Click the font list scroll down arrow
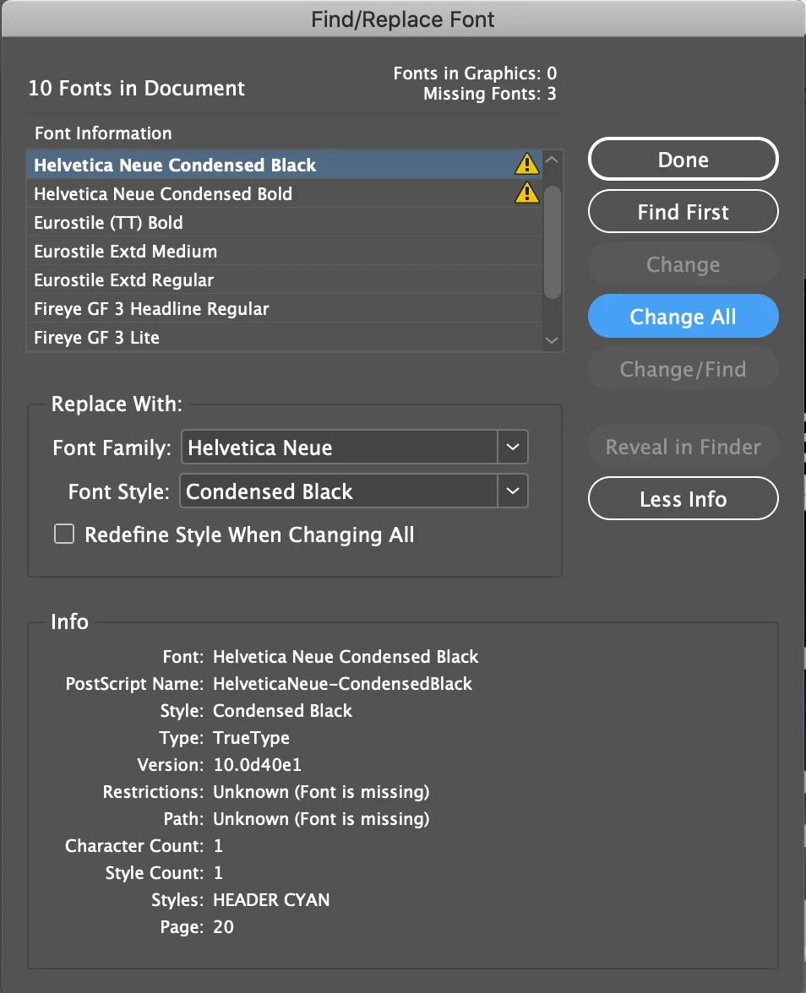 point(552,341)
